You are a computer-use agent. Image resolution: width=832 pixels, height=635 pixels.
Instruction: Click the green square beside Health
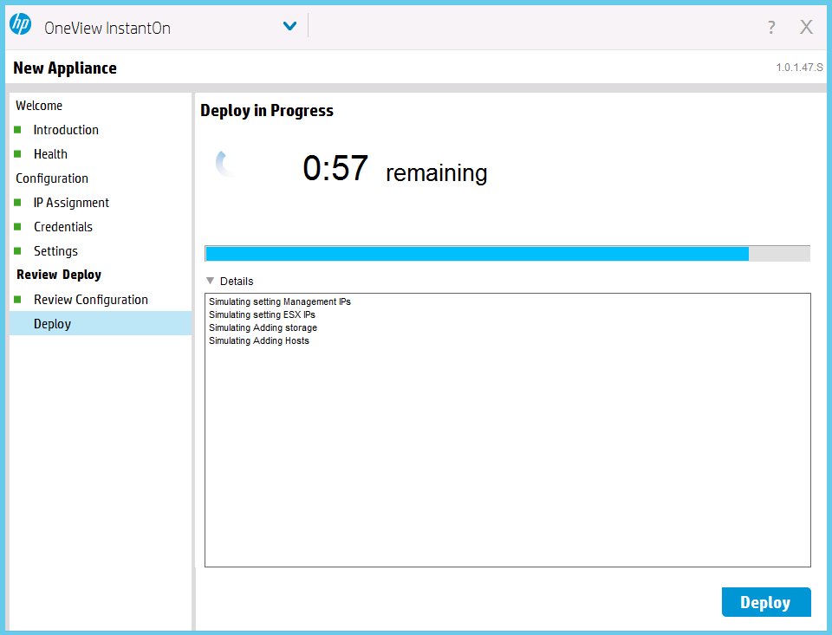(17, 154)
